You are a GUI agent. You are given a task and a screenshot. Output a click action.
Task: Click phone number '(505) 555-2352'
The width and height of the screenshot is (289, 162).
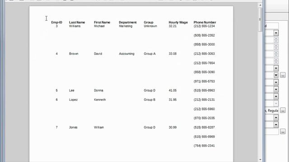[204, 35]
